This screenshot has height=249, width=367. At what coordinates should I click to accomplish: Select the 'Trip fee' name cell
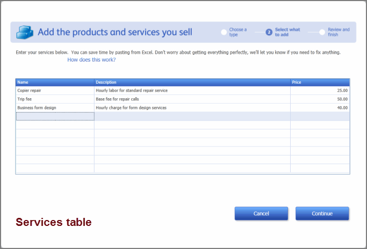[x=55, y=99]
